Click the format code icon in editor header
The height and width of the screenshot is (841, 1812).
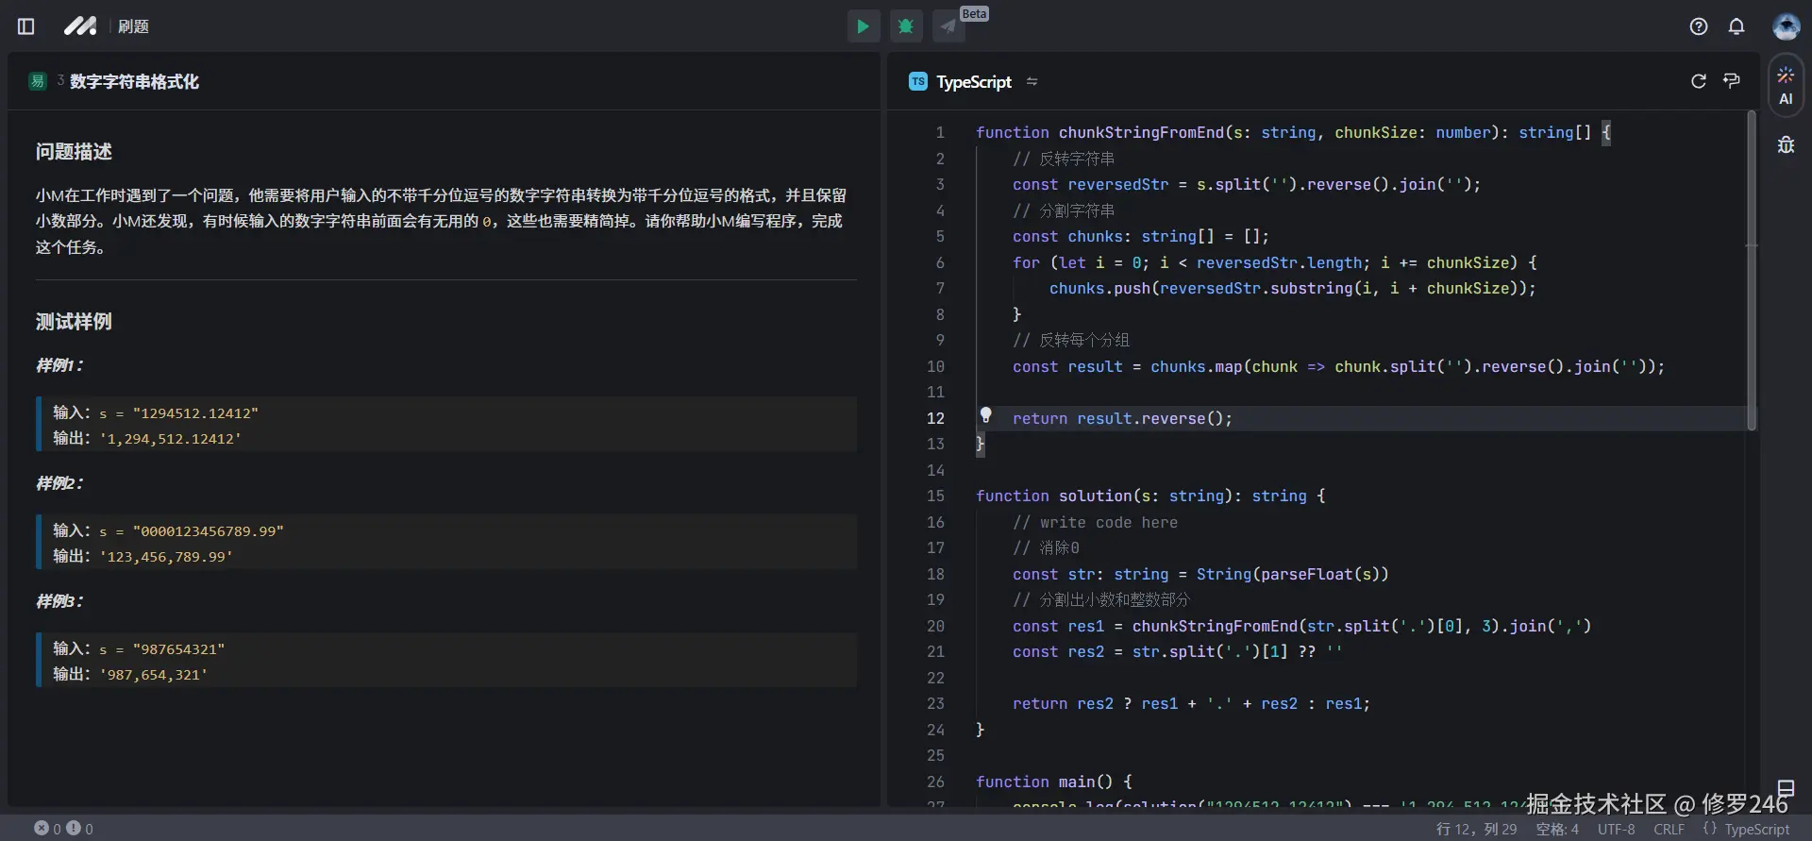(x=1732, y=81)
